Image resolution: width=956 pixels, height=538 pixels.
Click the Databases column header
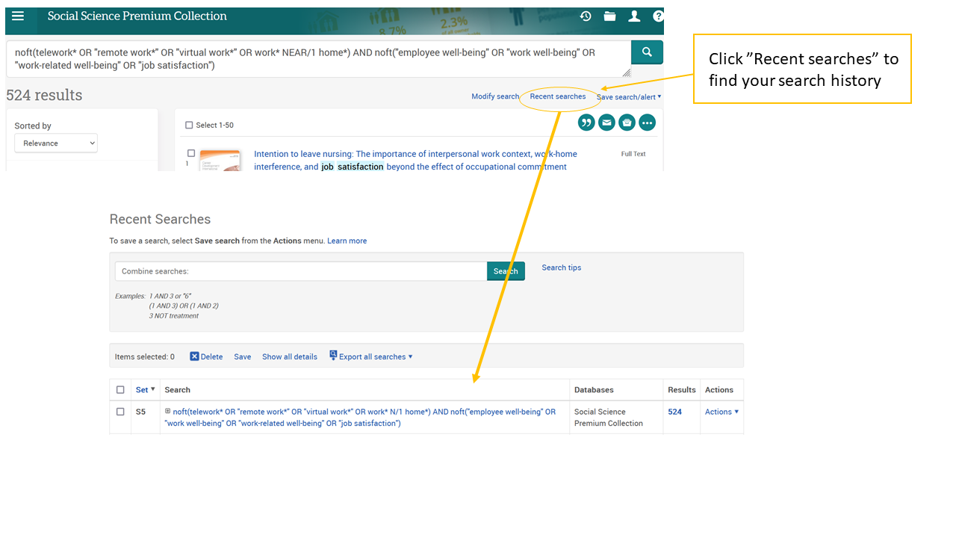[x=594, y=390]
